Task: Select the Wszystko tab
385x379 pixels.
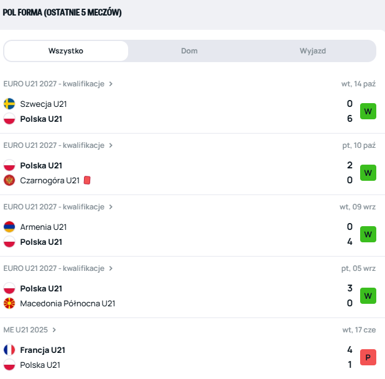Action: tap(66, 51)
